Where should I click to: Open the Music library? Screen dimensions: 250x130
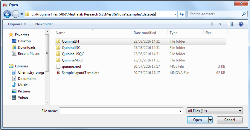tap(23, 85)
